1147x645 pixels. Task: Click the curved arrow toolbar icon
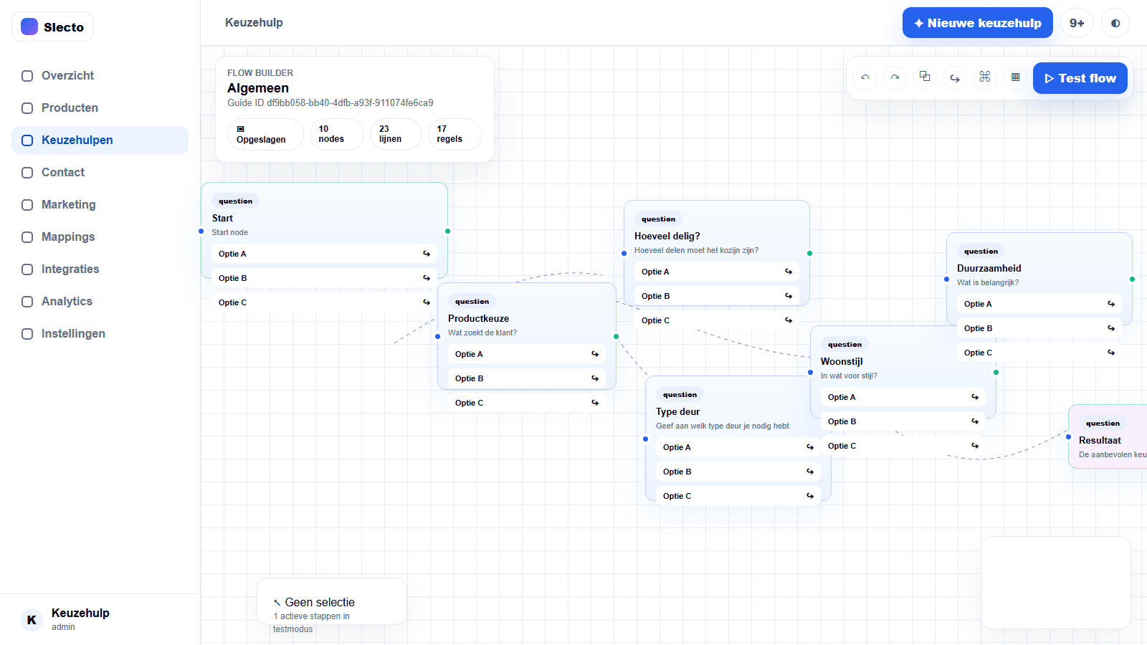(955, 77)
